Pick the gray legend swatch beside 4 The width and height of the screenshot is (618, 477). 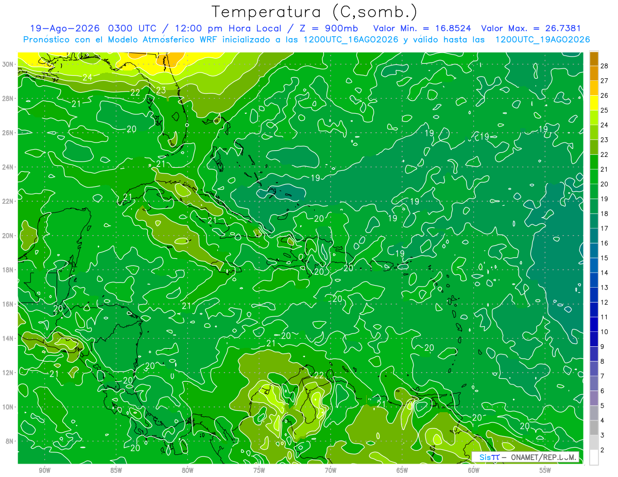point(594,413)
